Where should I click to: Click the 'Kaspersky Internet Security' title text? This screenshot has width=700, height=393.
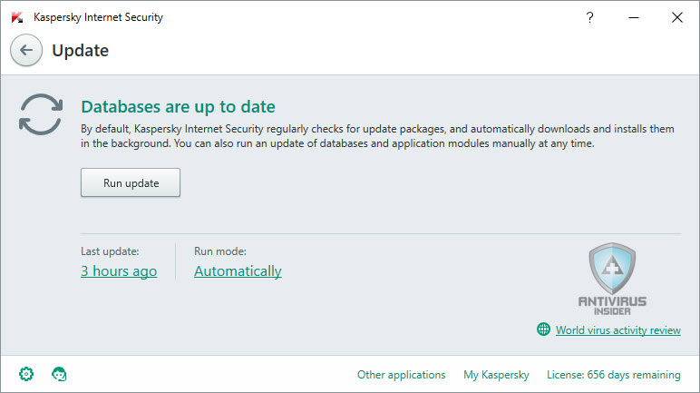click(98, 17)
